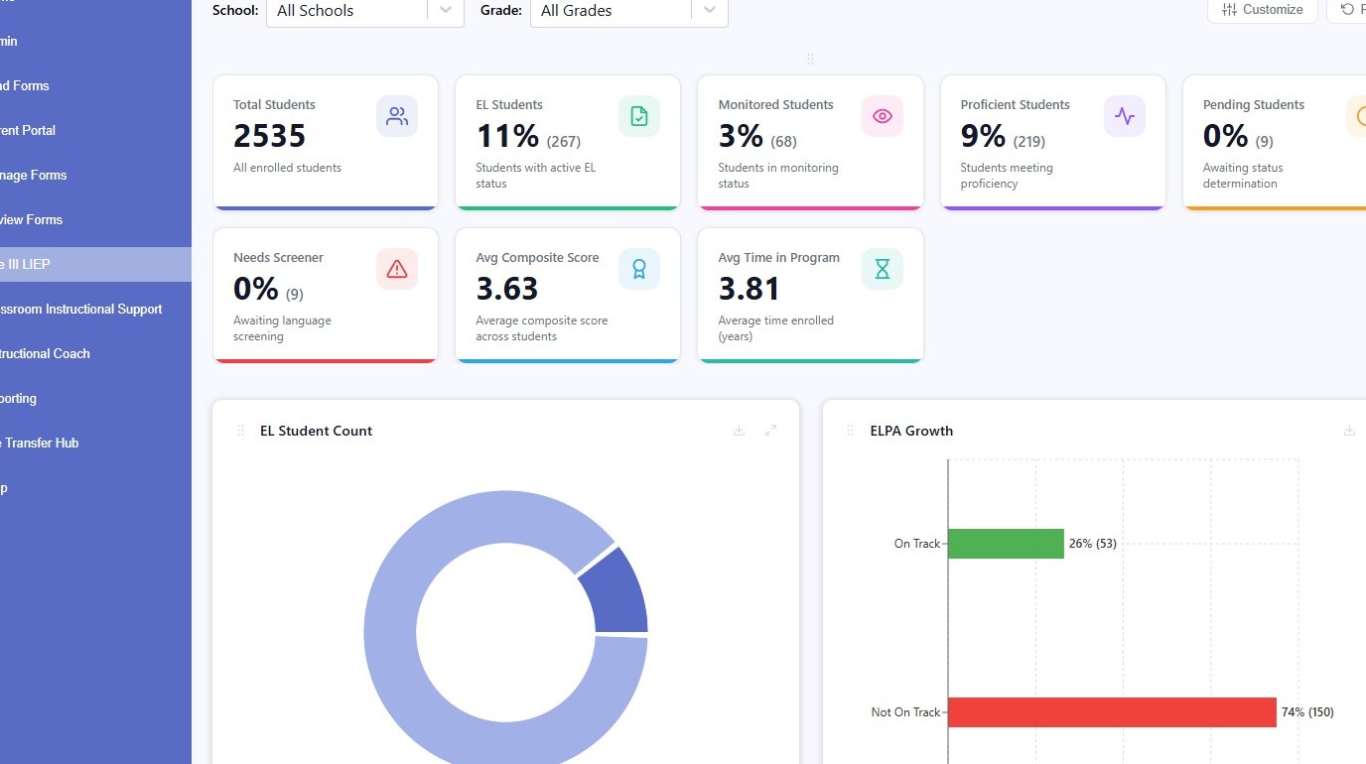This screenshot has width=1366, height=764.
Task: Click the Customize button
Action: click(x=1262, y=10)
